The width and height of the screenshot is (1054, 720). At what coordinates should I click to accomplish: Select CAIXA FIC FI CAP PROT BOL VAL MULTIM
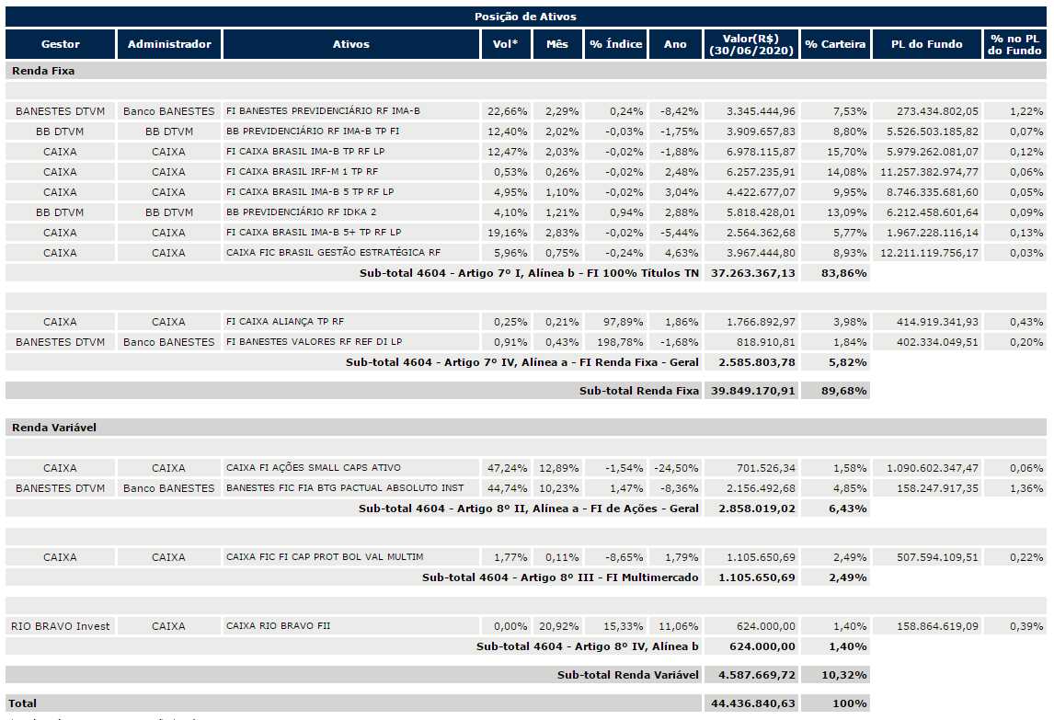coord(325,556)
